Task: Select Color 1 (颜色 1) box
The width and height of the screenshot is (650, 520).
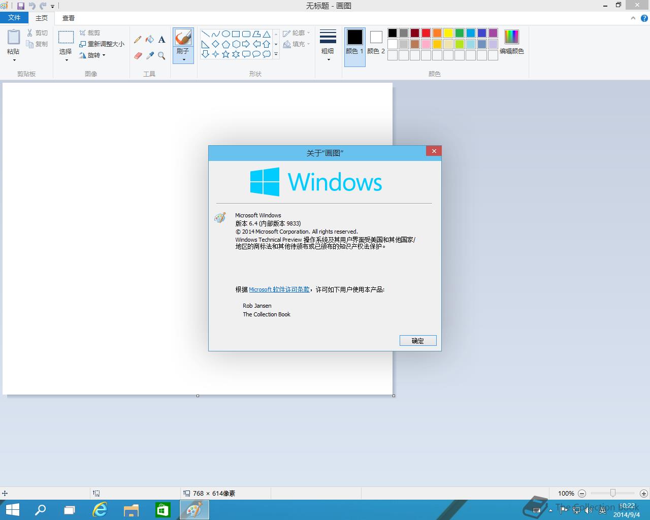Action: tap(354, 47)
